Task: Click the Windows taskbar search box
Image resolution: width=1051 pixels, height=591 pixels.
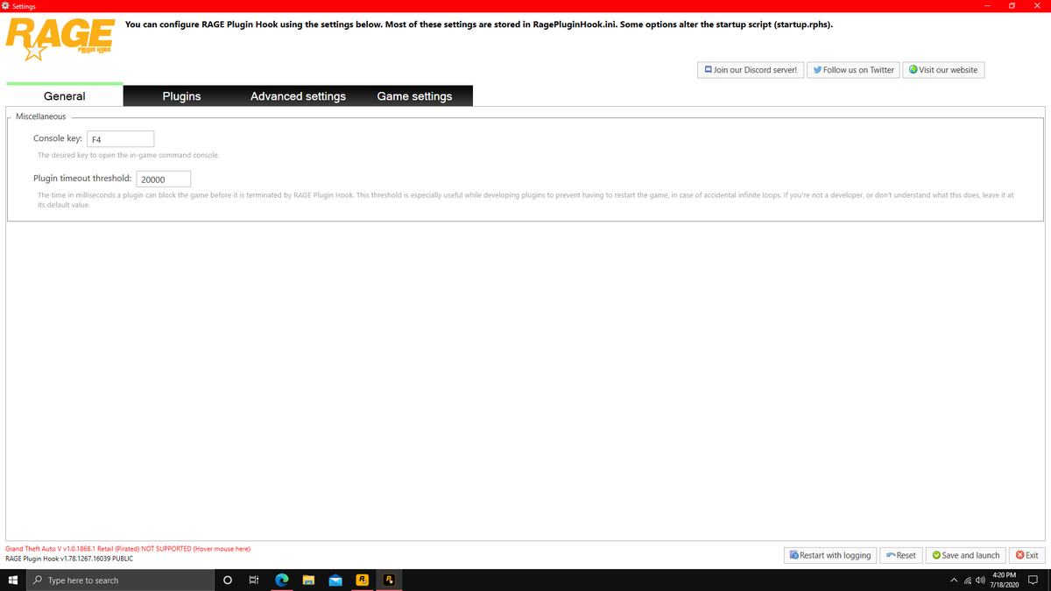Action: point(120,580)
